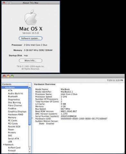Open More Info in About This Mac
This screenshot has height=154, width=126.
[31, 61]
